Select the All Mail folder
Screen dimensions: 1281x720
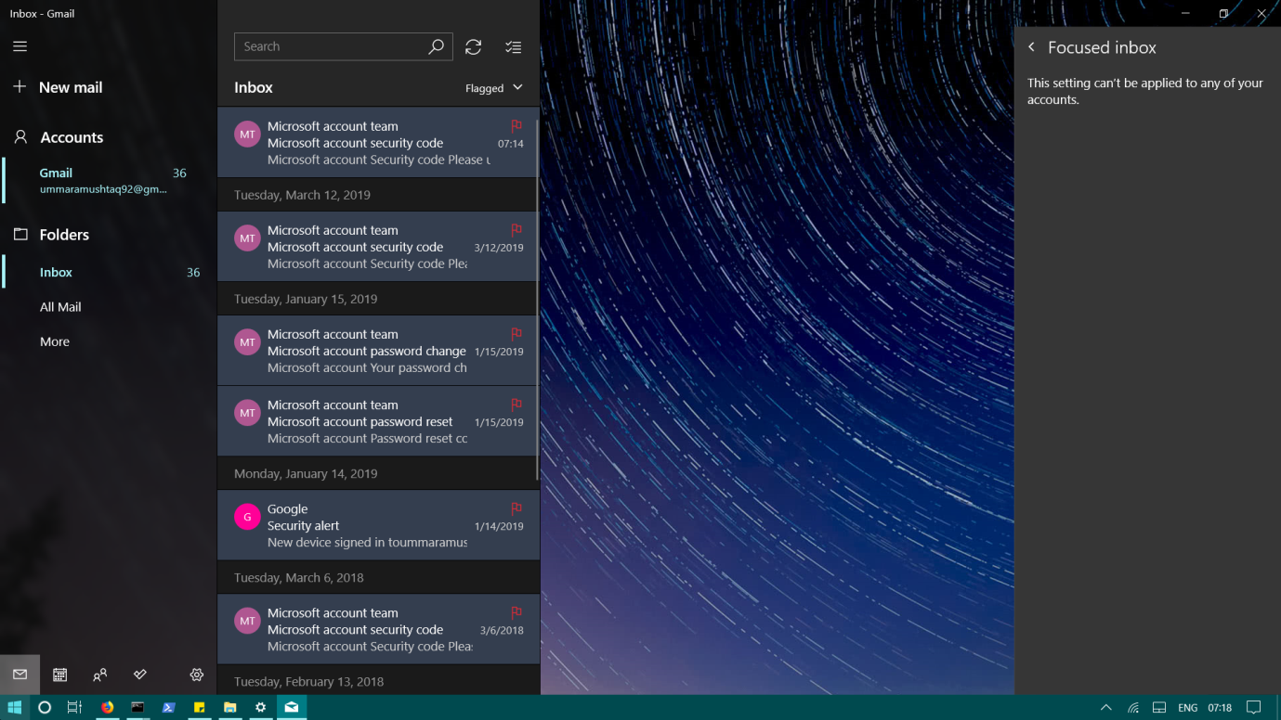point(59,306)
